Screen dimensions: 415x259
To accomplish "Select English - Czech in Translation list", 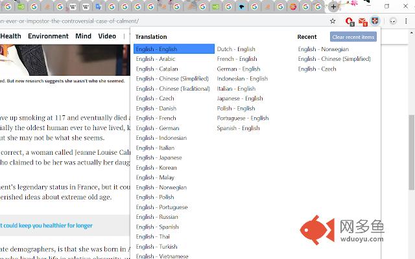I will click(x=155, y=98).
